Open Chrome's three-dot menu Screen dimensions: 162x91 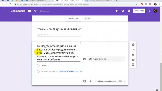[159, 4]
